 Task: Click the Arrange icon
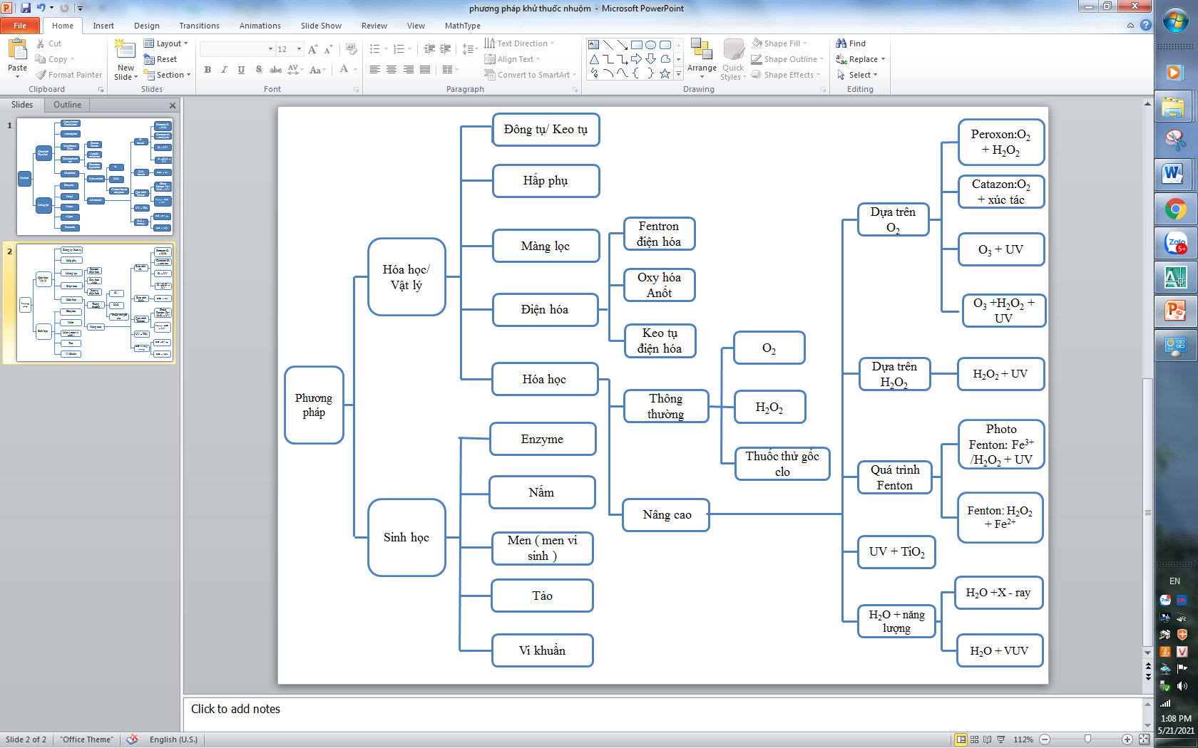tap(702, 50)
